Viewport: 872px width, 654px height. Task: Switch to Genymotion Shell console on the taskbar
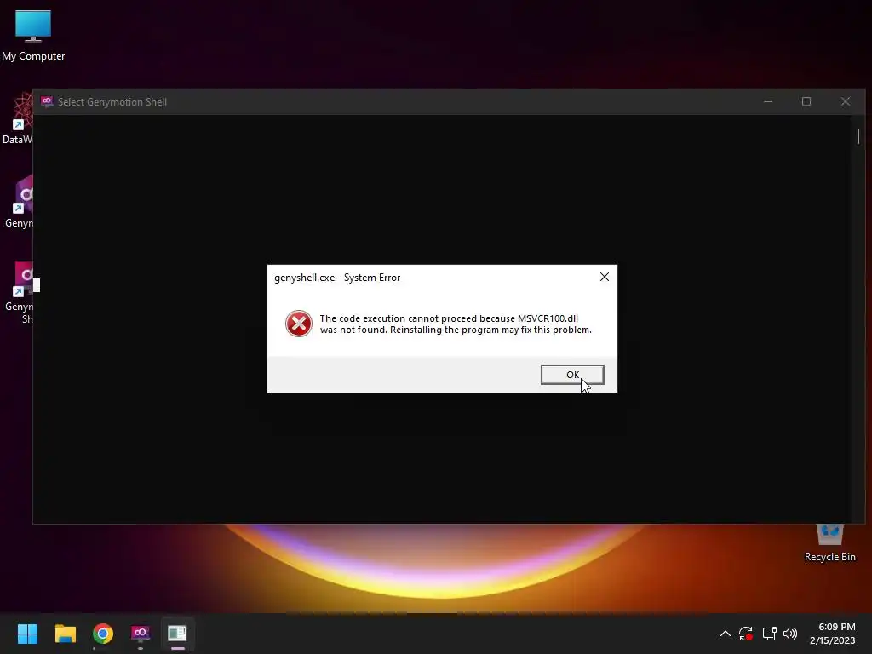[177, 634]
